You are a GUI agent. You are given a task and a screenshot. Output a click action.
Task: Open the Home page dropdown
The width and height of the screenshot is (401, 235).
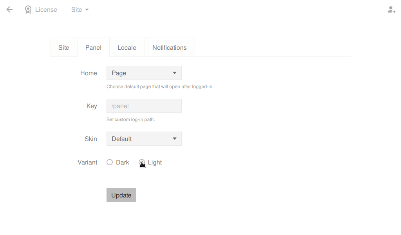[144, 73]
